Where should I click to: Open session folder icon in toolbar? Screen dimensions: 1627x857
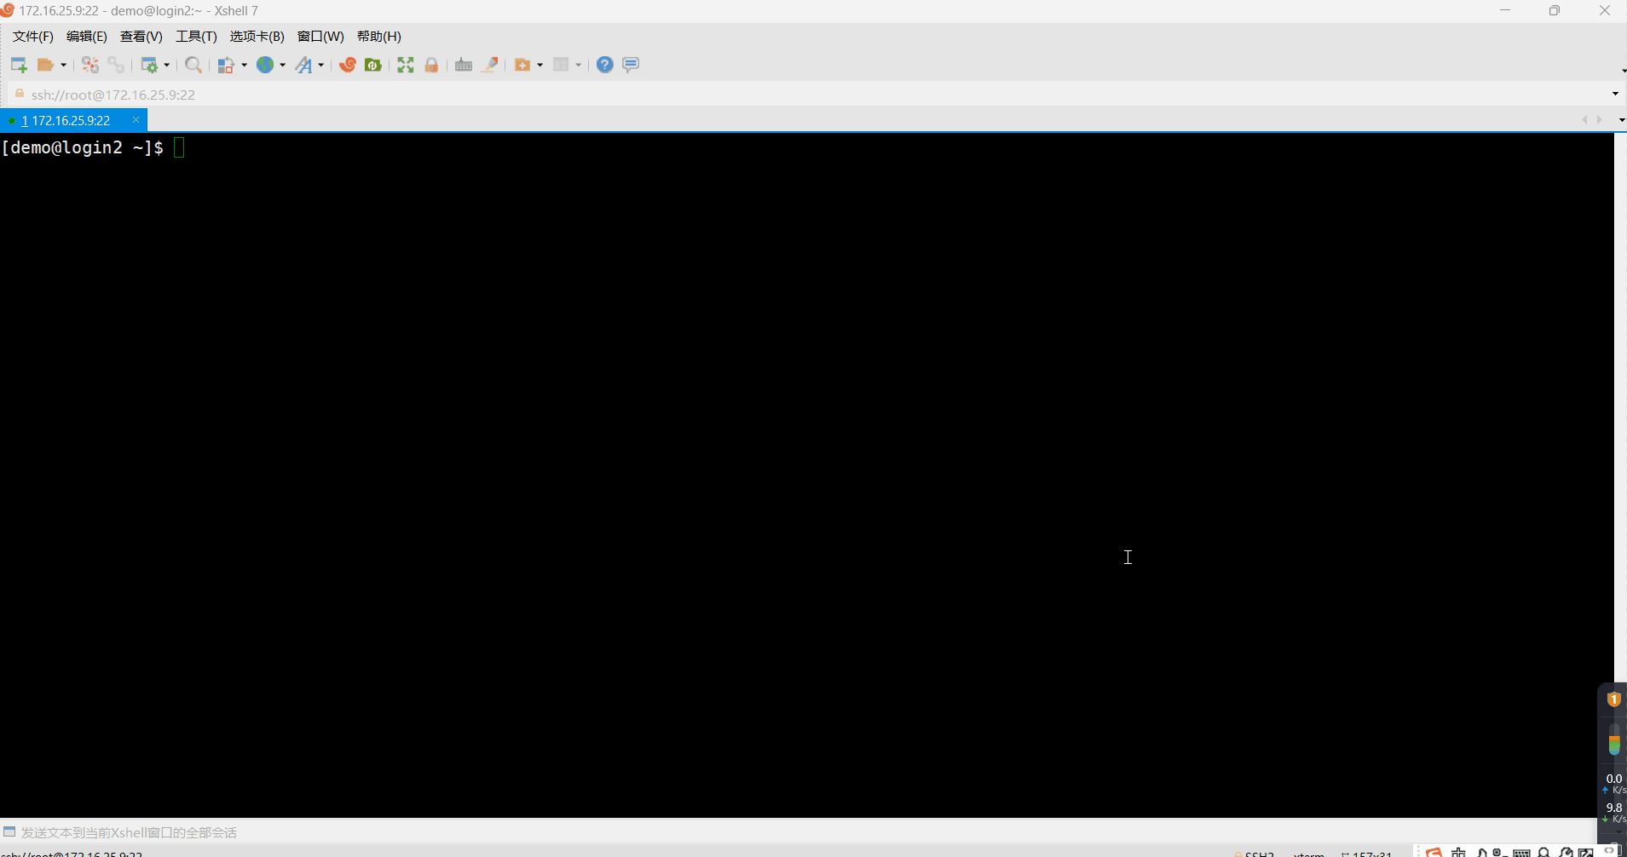46,65
